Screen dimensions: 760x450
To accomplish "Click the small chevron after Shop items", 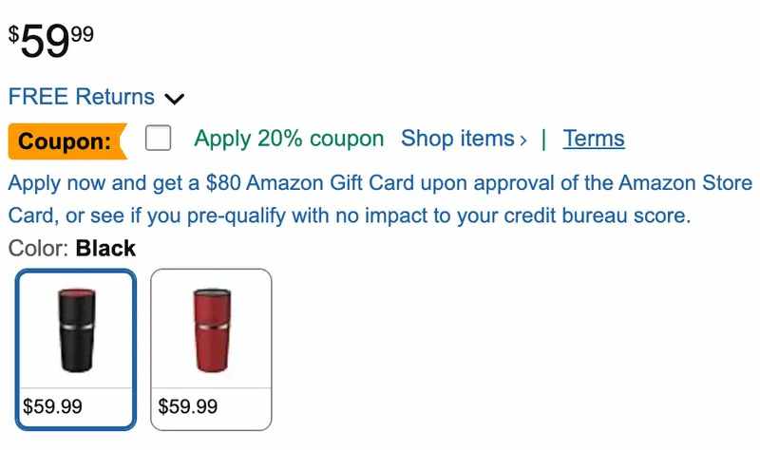I will (523, 141).
